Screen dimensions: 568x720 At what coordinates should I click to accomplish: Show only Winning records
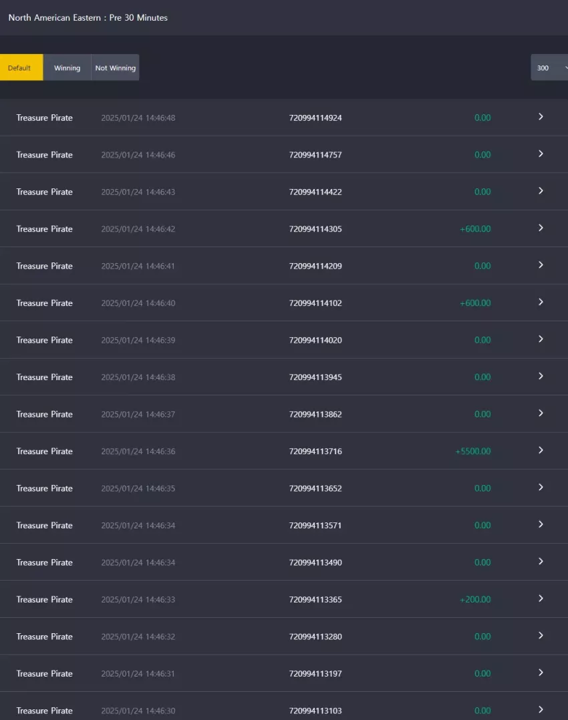click(x=67, y=67)
